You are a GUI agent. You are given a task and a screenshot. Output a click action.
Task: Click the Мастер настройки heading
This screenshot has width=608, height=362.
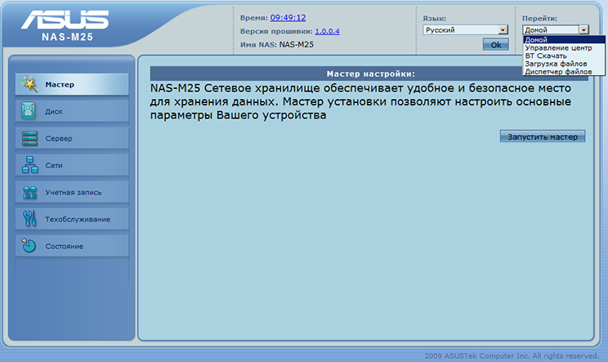[x=370, y=74]
